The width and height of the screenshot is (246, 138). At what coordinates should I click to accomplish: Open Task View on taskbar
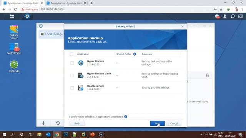[x=30, y=135]
